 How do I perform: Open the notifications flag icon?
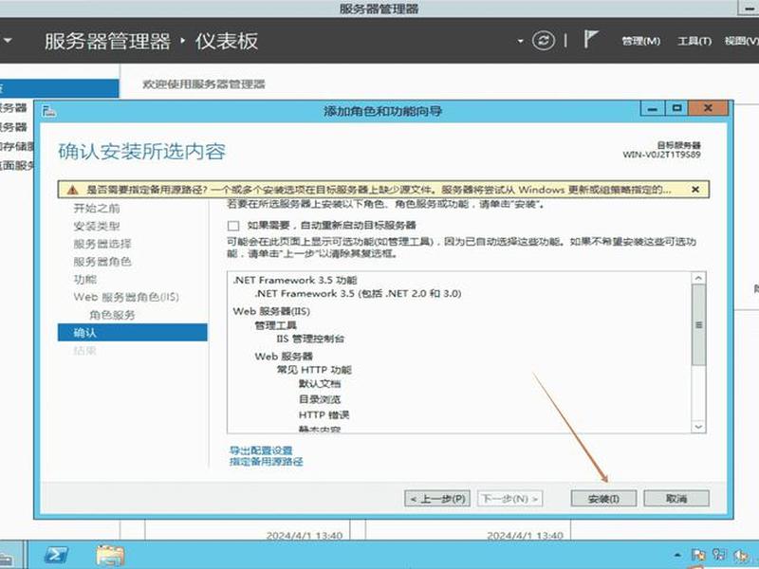click(590, 39)
